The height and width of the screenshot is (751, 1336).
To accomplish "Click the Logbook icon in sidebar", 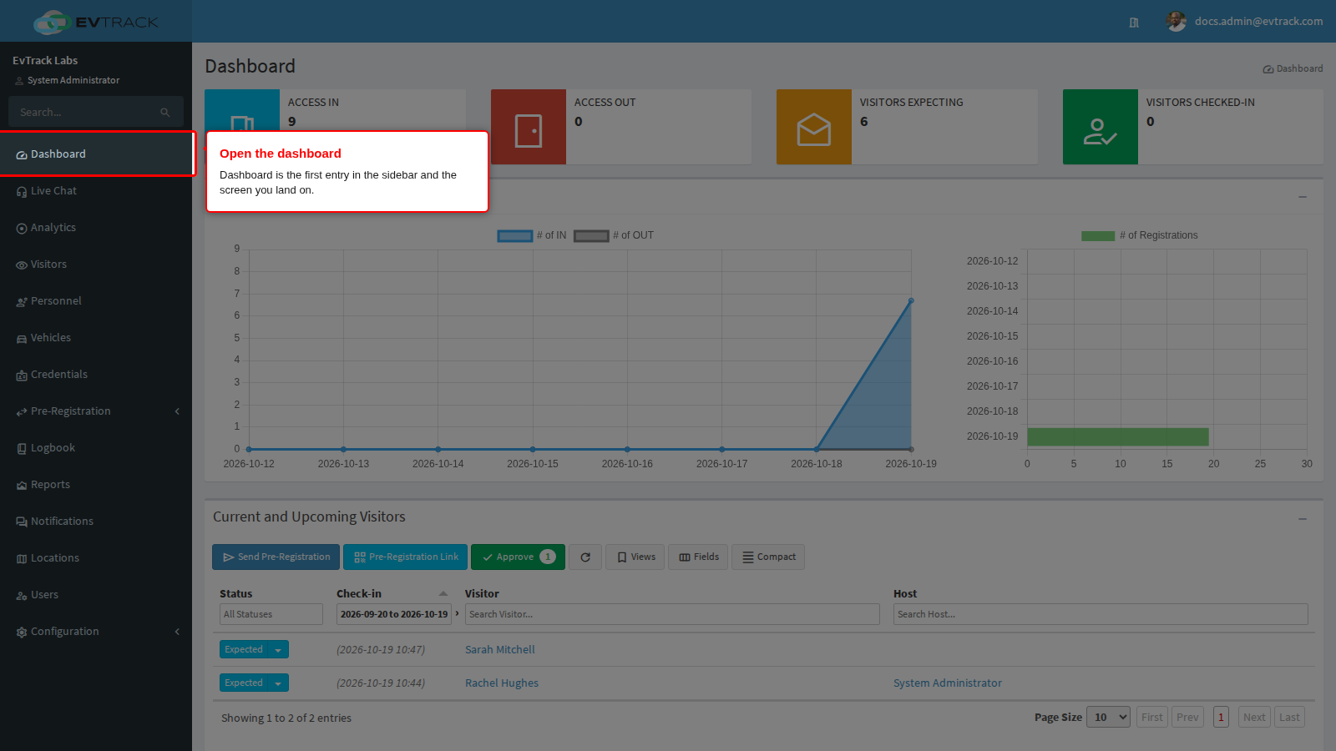I will coord(22,449).
